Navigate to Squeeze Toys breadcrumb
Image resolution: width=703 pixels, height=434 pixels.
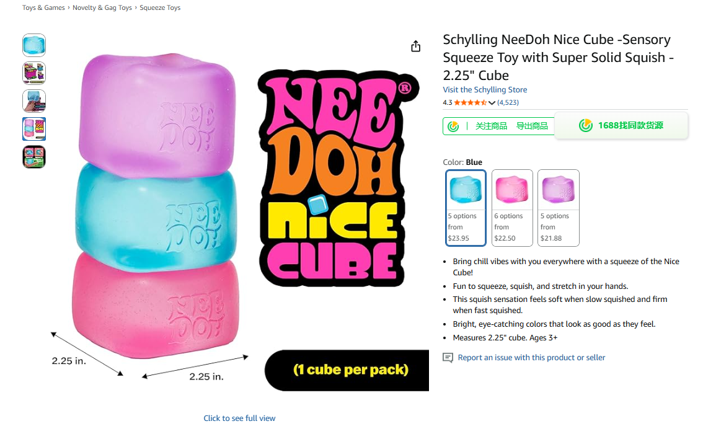160,8
